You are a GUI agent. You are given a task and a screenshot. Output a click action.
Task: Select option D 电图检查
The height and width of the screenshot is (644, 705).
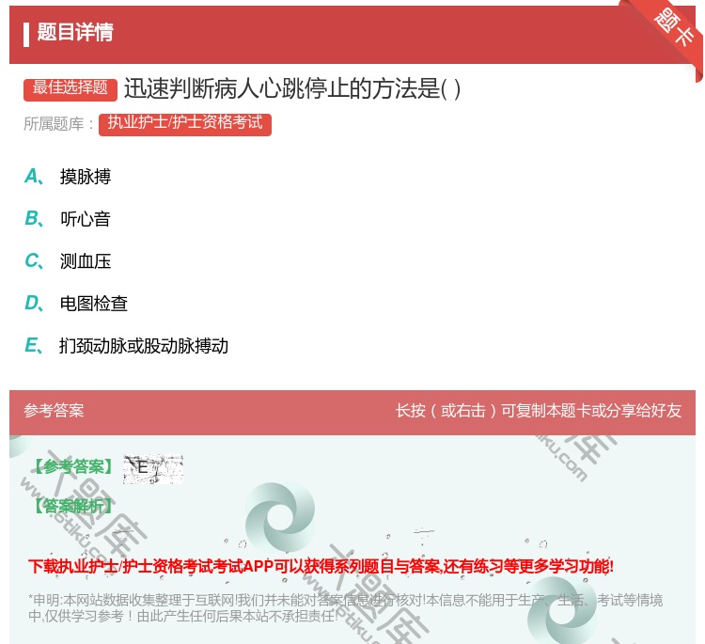tap(76, 304)
